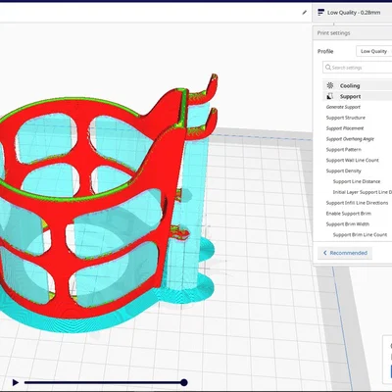Select the Support Placement setting
This screenshot has height=392, width=392.
pyautogui.click(x=345, y=128)
